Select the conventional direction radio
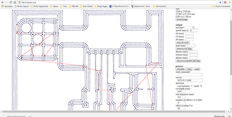This screenshot has height=117, width=232. pyautogui.click(x=192, y=86)
